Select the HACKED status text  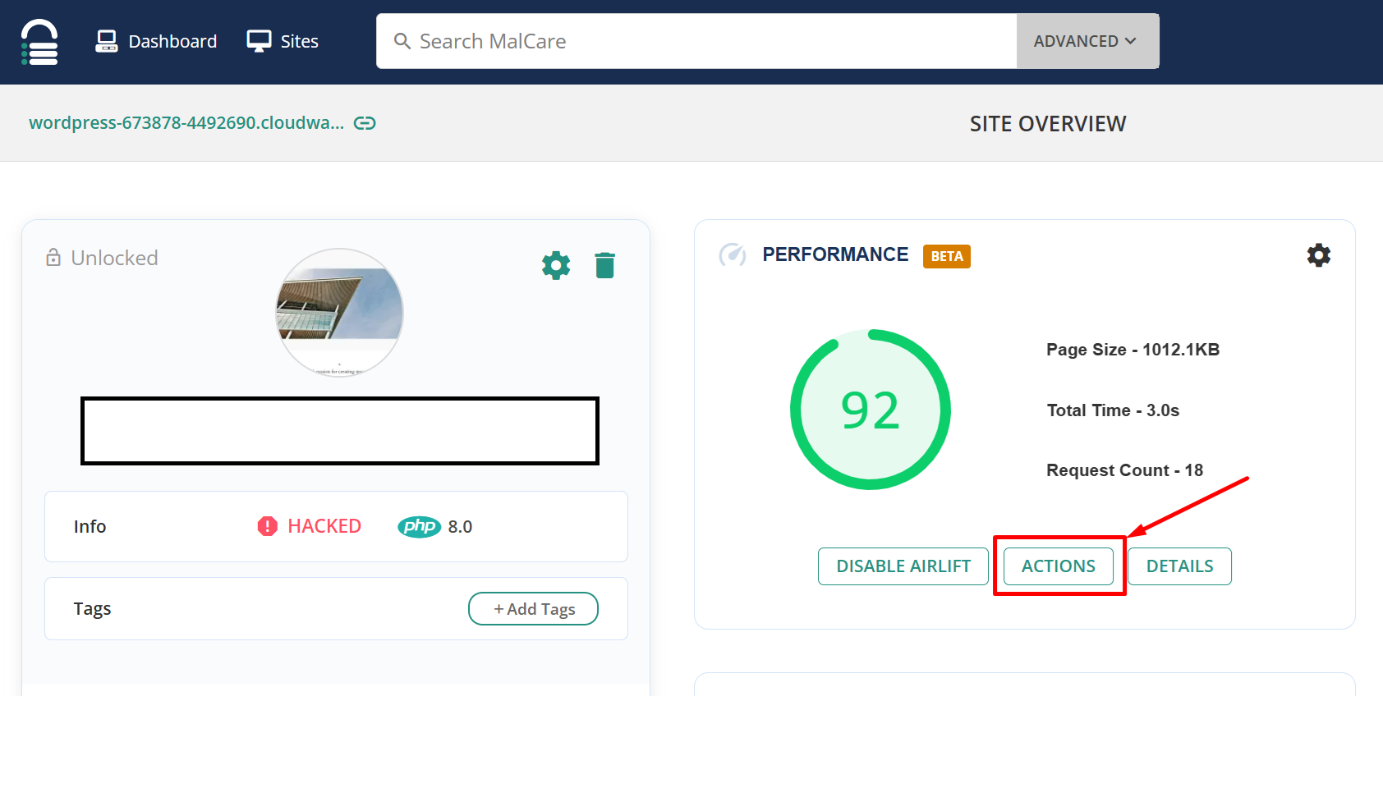coord(324,526)
